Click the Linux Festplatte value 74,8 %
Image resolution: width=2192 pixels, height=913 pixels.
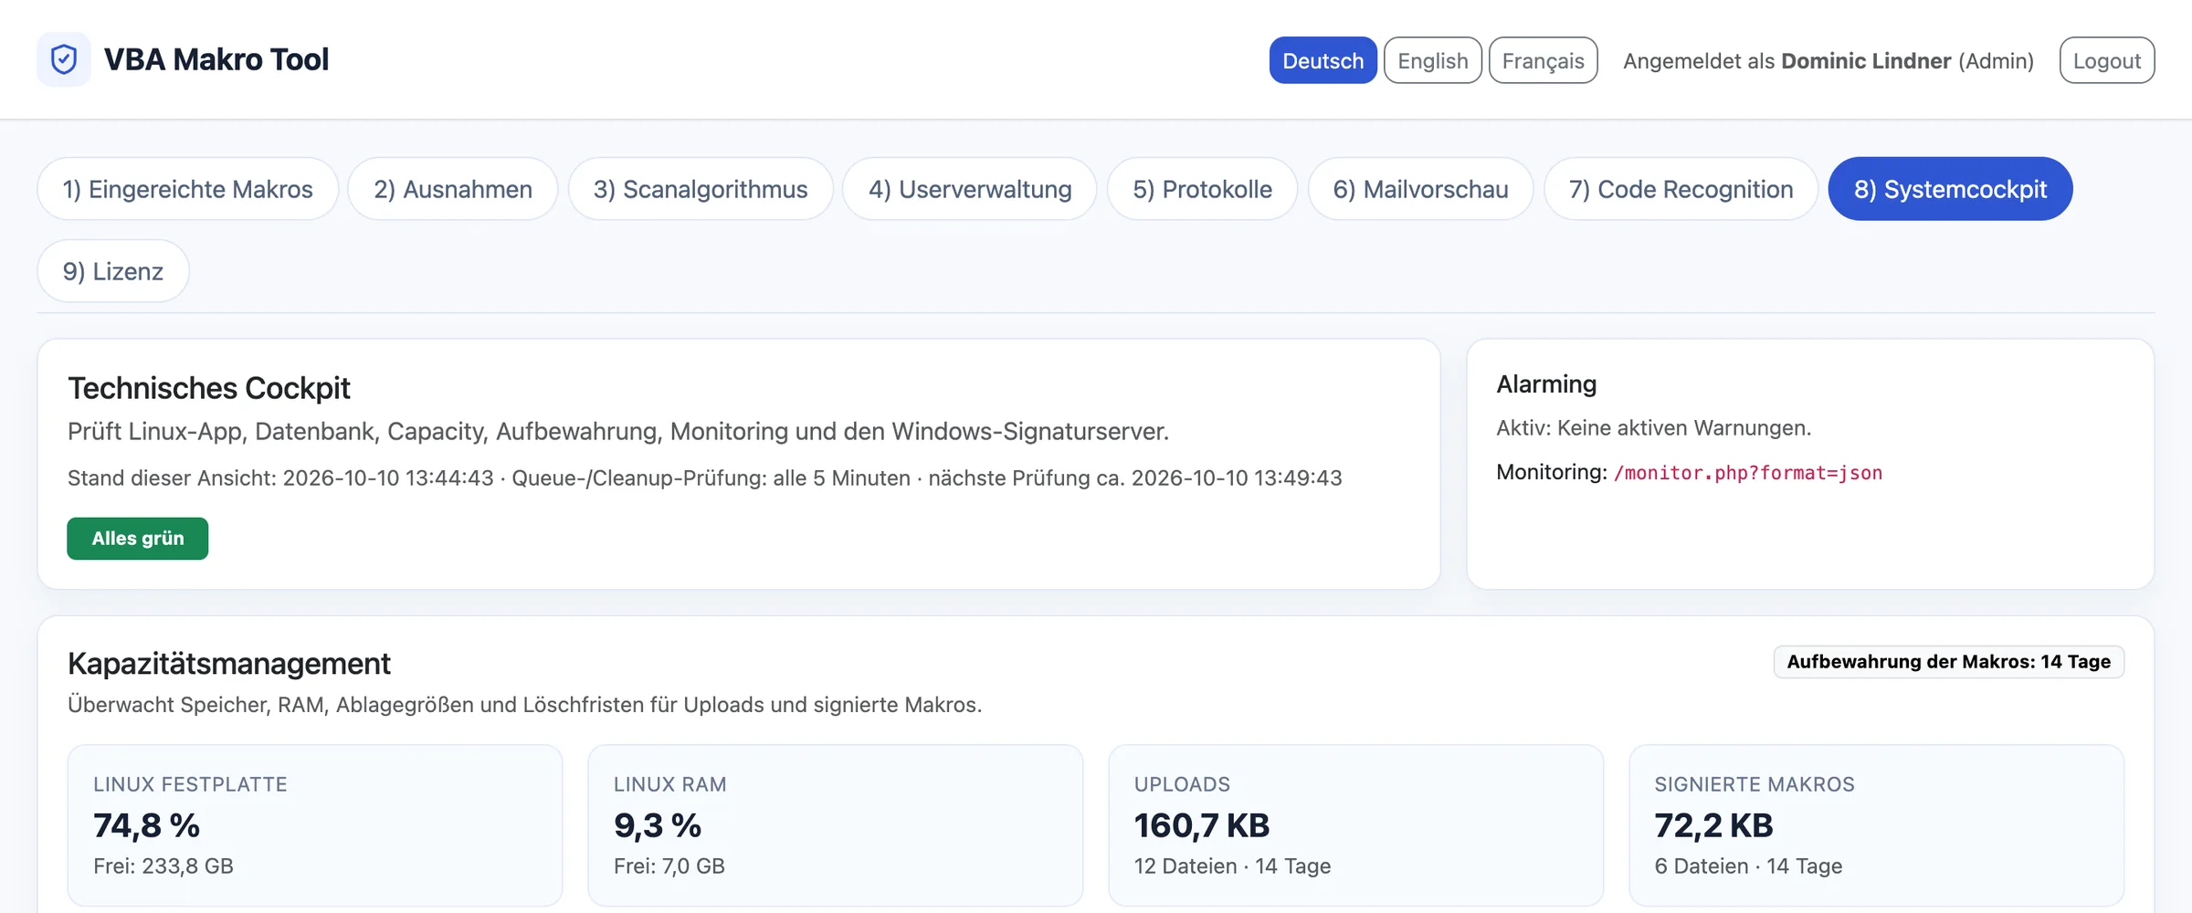[x=146, y=825]
